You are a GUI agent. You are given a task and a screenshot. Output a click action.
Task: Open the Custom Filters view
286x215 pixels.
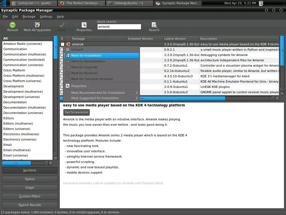[x=30, y=196]
